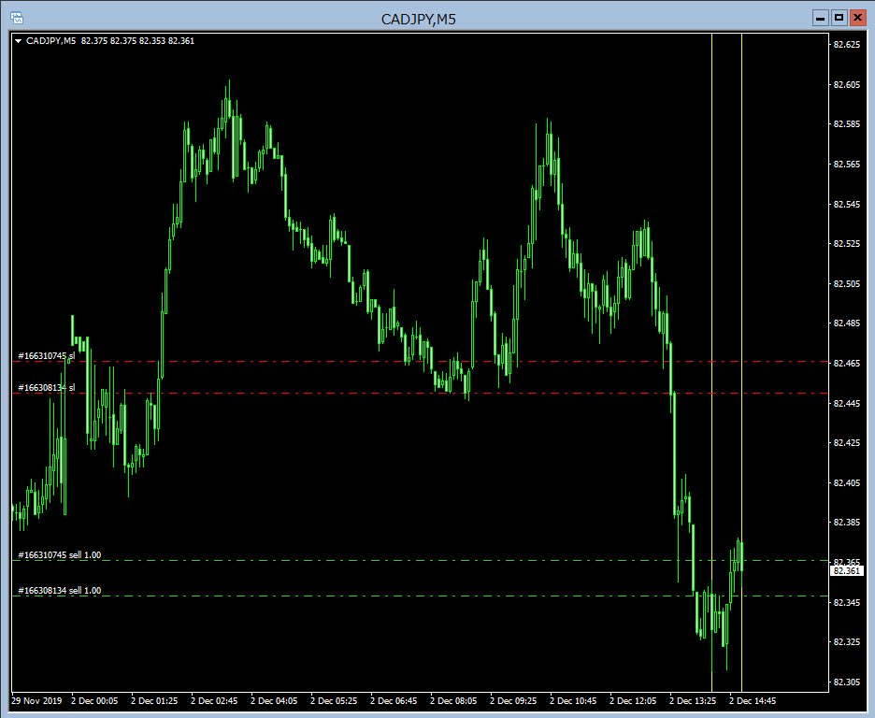Select the #166308134 sl stop-loss label
This screenshot has height=718, width=875.
point(47,388)
